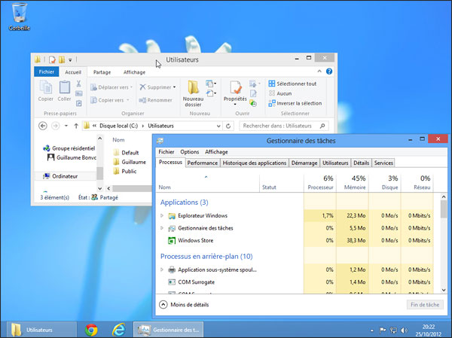
Task: Select the Default folder
Action: point(127,152)
